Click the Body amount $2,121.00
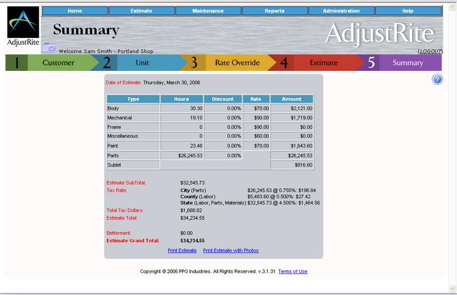This screenshot has height=295, width=457. click(x=301, y=108)
